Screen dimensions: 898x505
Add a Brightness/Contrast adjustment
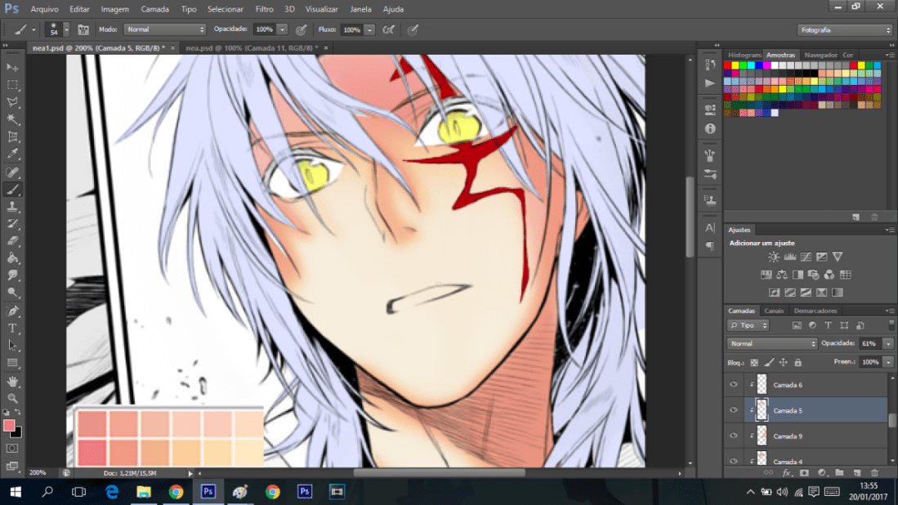point(774,257)
